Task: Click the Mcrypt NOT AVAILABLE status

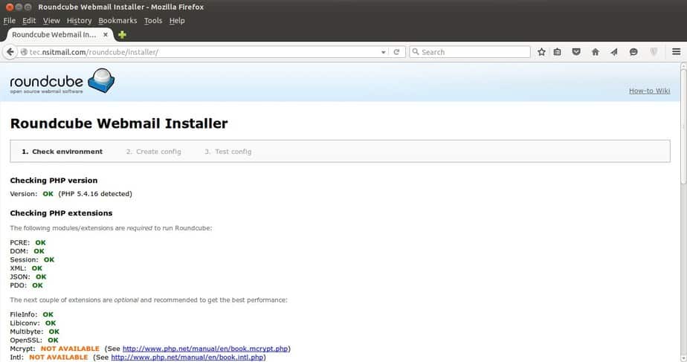Action: point(70,349)
